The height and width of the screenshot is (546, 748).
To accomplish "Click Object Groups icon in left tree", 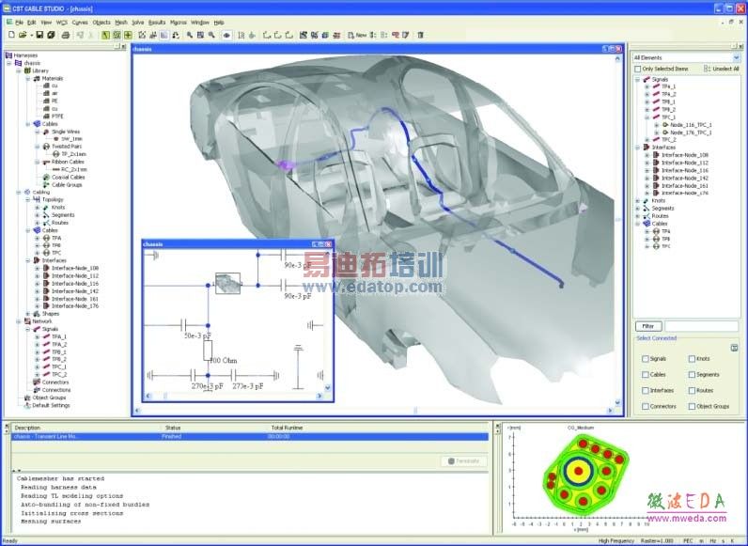I will point(27,398).
